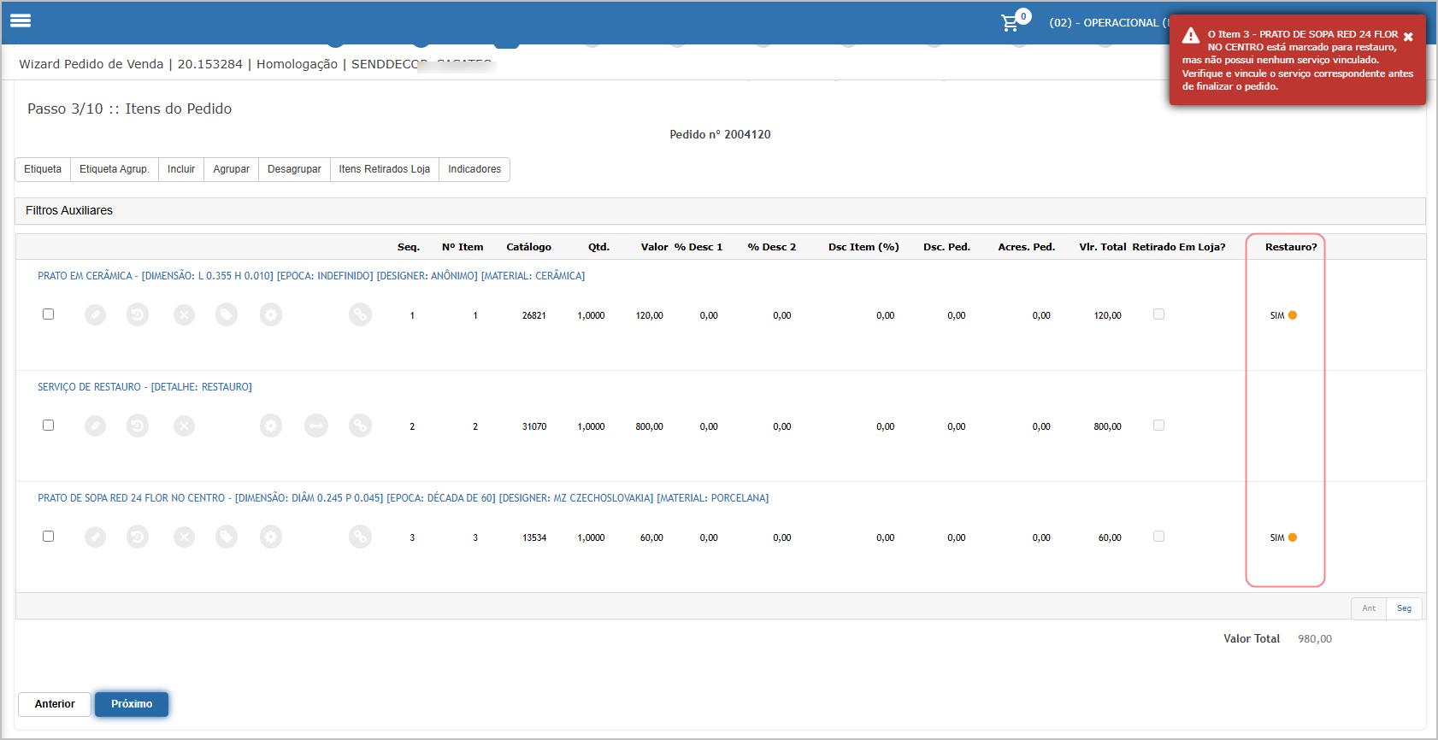Viewport: 1438px width, 740px height.
Task: Select the PRATO DE SOPA row checkbox
Action: [48, 537]
